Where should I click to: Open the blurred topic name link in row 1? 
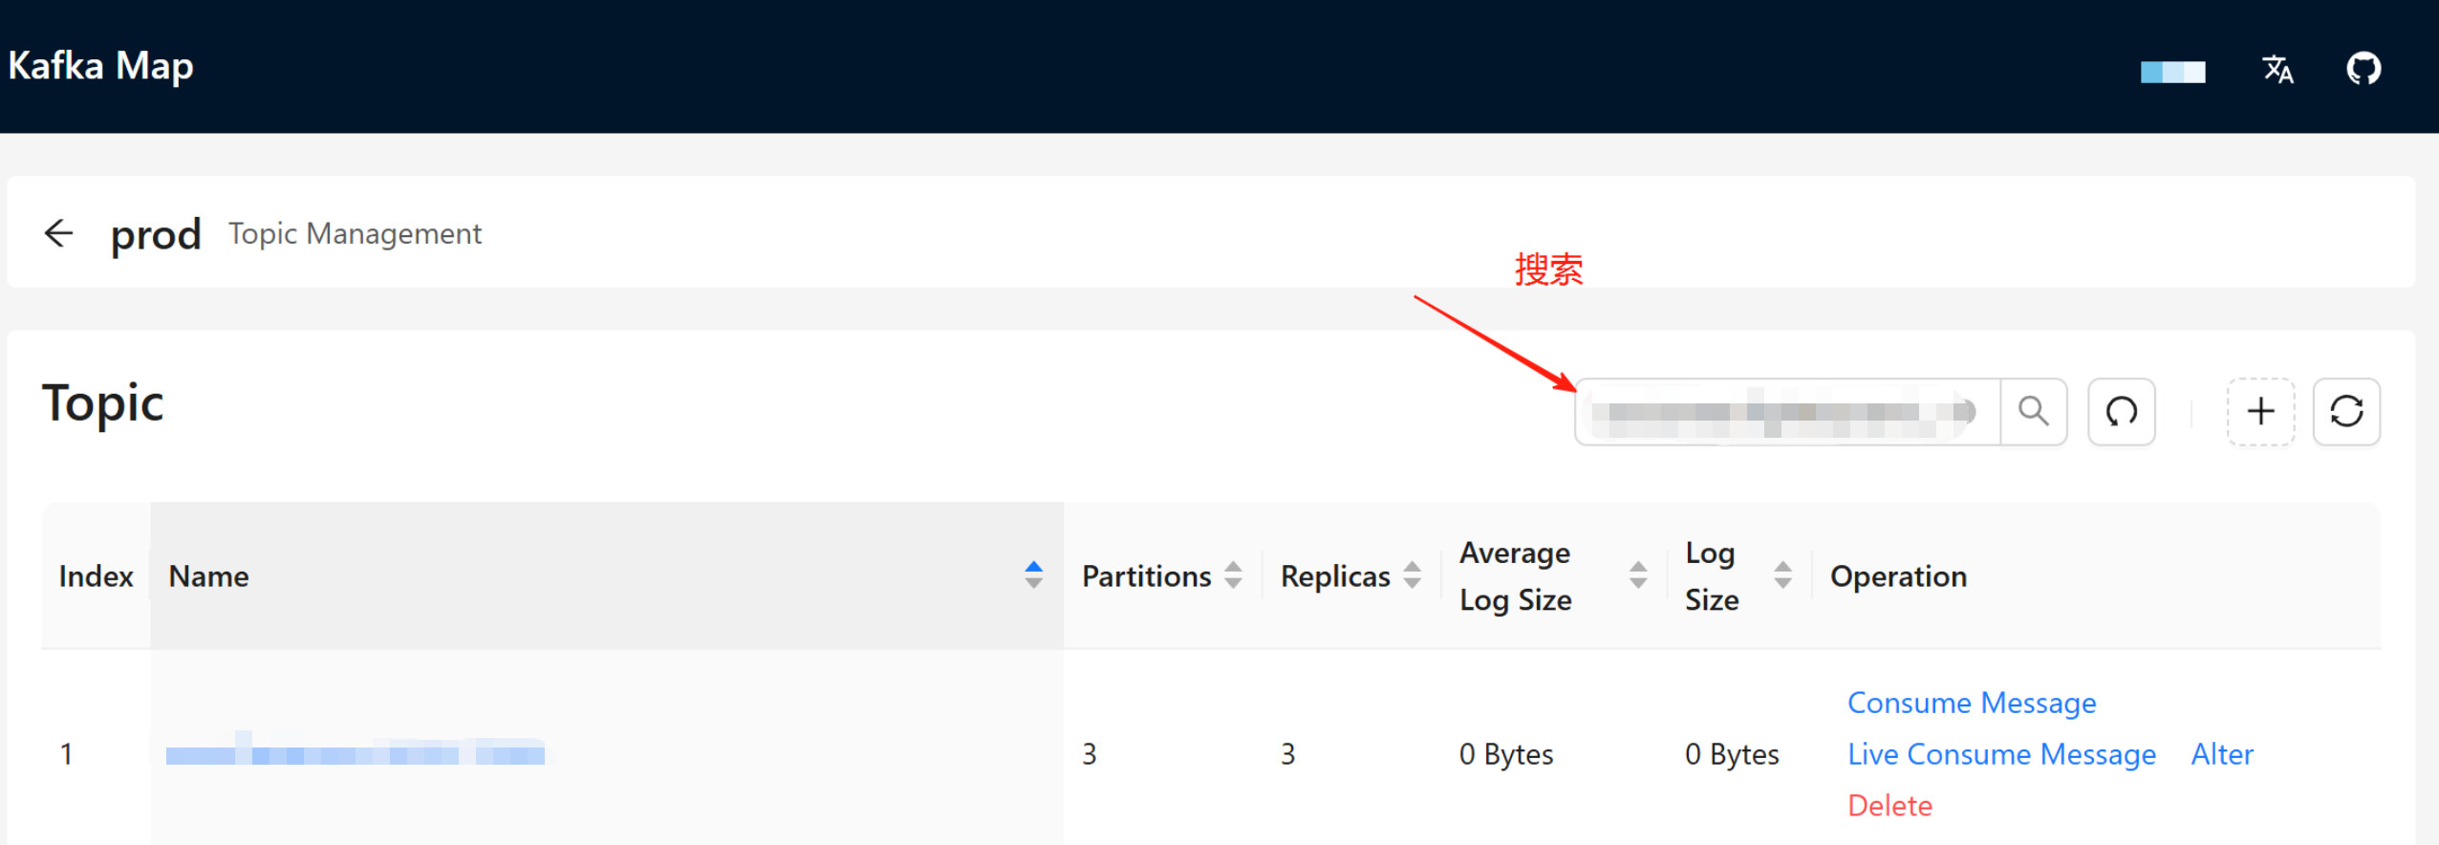(x=356, y=753)
